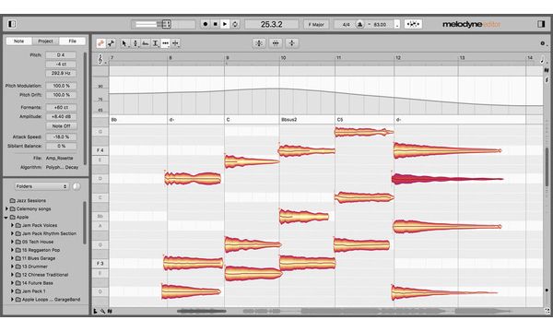The image size is (553, 332).
Task: Open the tempo options dropdown arrow
Action: (x=397, y=24)
